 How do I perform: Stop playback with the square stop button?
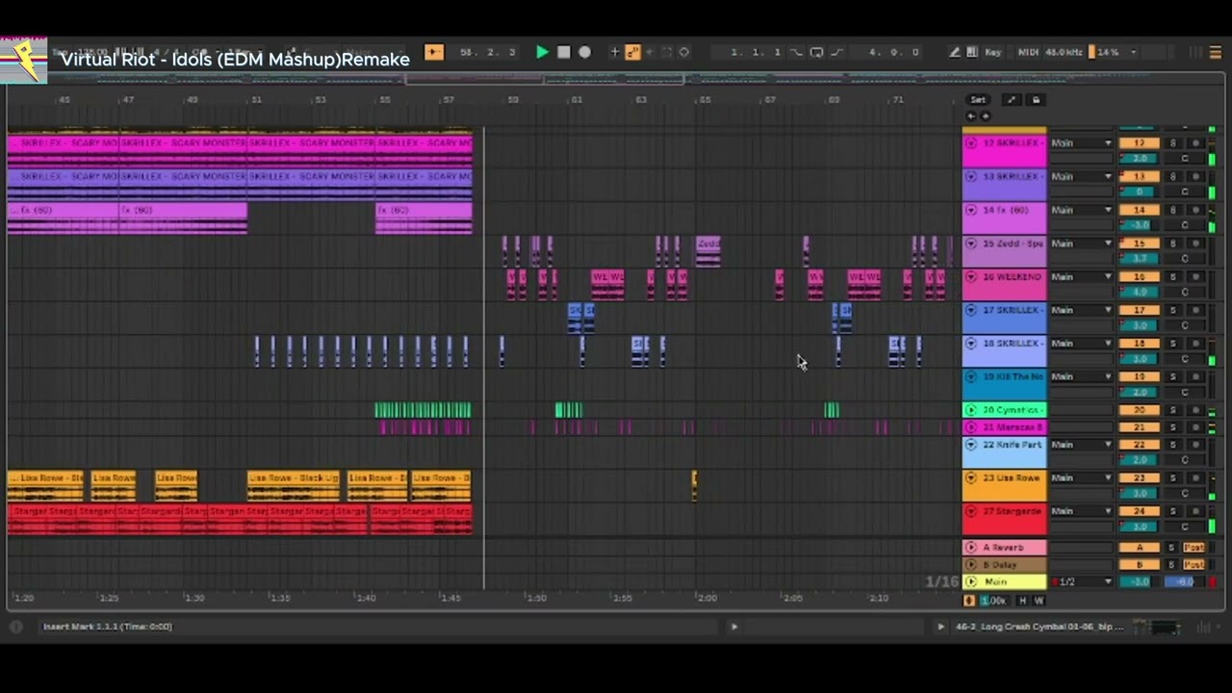click(x=564, y=52)
